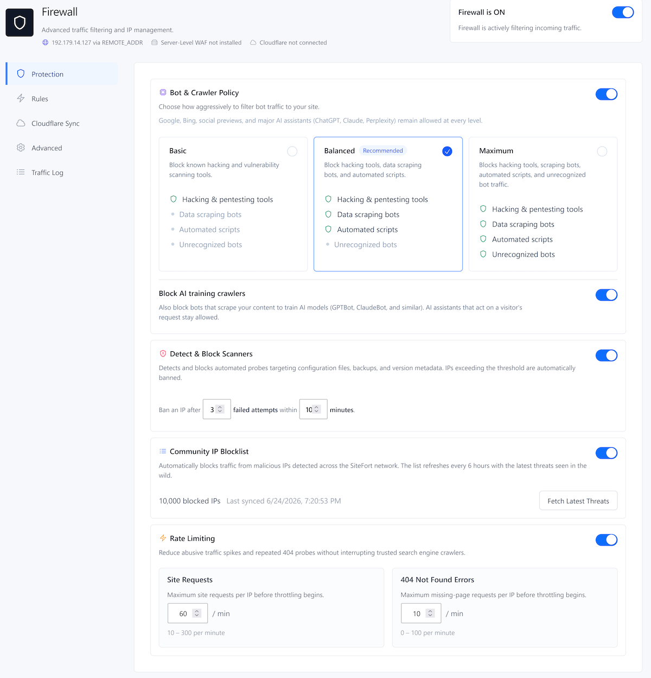Click the Fetch Latest Threats button
Viewport: 651px width, 678px height.
[578, 500]
